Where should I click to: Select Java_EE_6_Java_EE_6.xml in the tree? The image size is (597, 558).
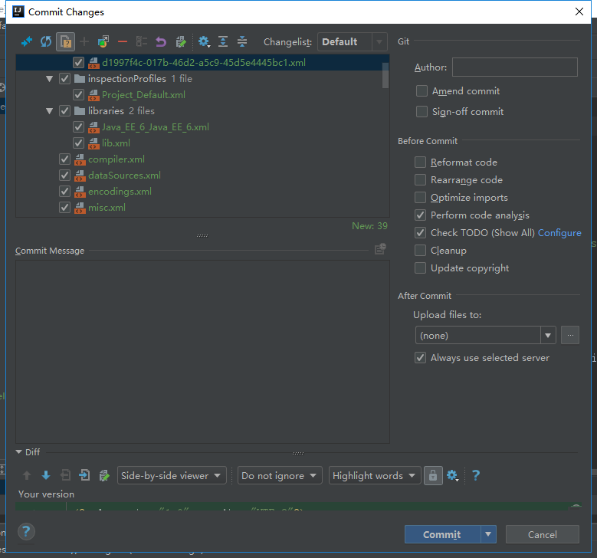[202, 127]
